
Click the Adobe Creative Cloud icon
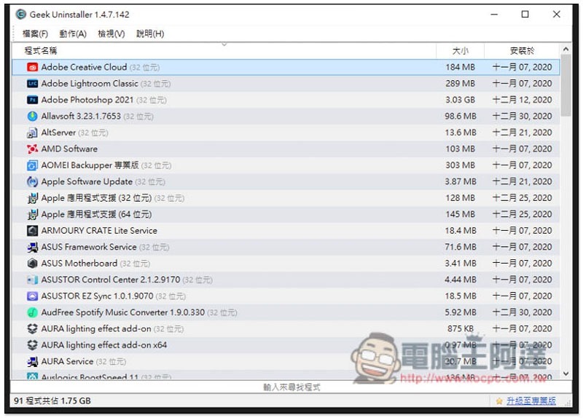(x=32, y=67)
